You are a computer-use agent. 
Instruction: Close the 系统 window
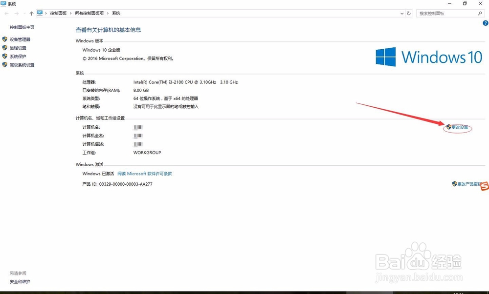(481, 4)
